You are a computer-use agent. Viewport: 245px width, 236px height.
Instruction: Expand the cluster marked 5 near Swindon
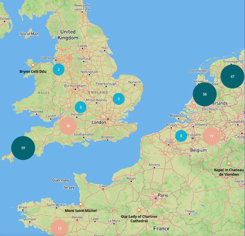coord(81,107)
